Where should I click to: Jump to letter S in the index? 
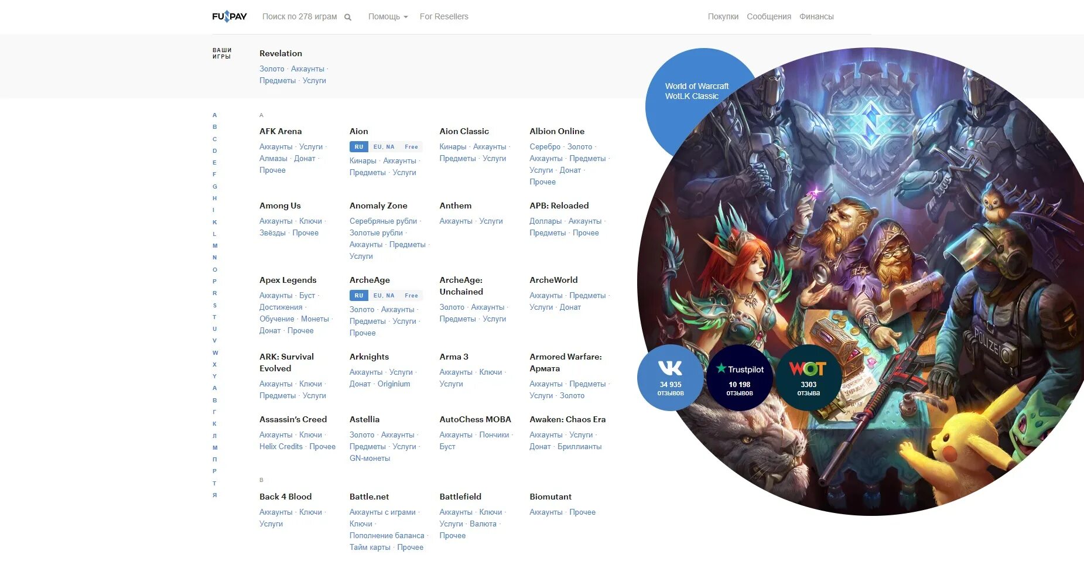pos(215,305)
